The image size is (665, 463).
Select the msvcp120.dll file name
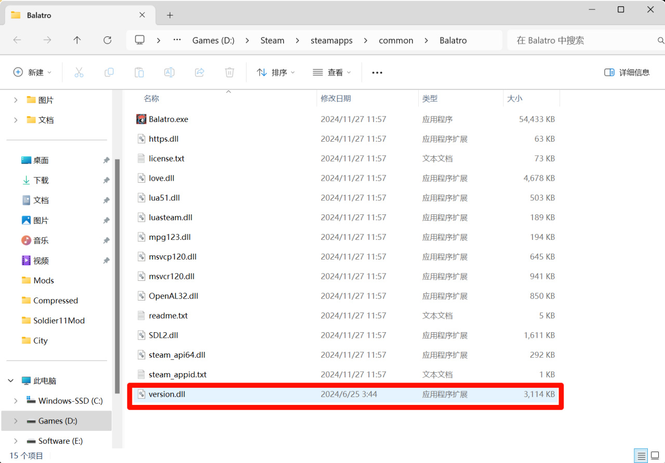coord(172,257)
